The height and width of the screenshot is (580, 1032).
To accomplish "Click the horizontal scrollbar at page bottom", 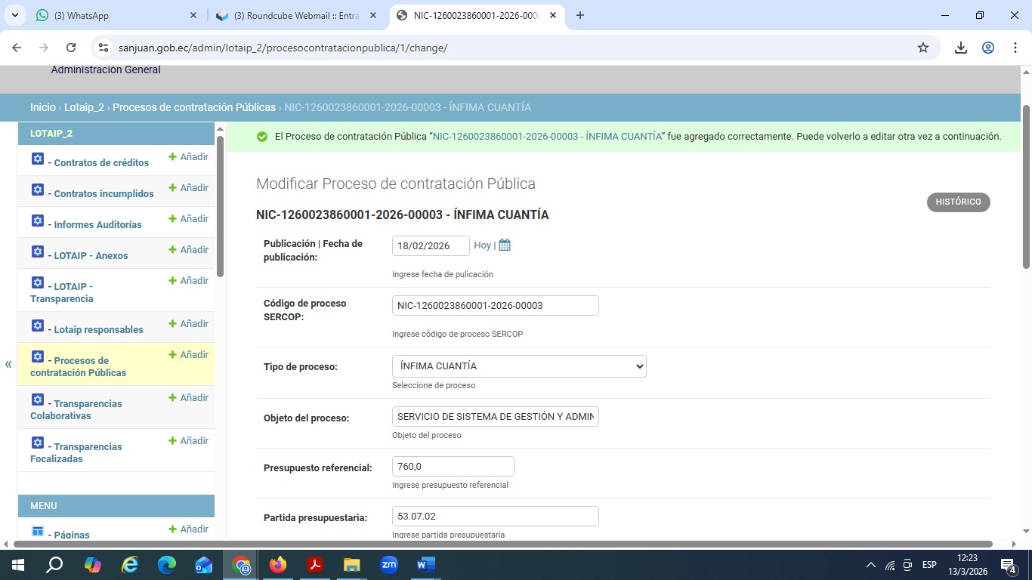I will (502, 544).
